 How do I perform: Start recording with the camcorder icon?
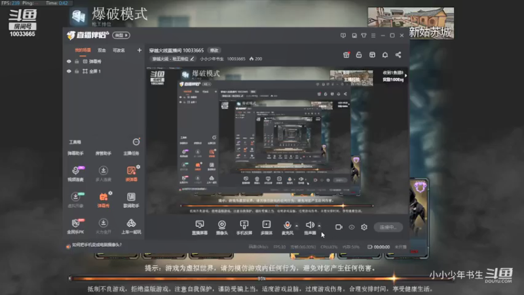339,227
